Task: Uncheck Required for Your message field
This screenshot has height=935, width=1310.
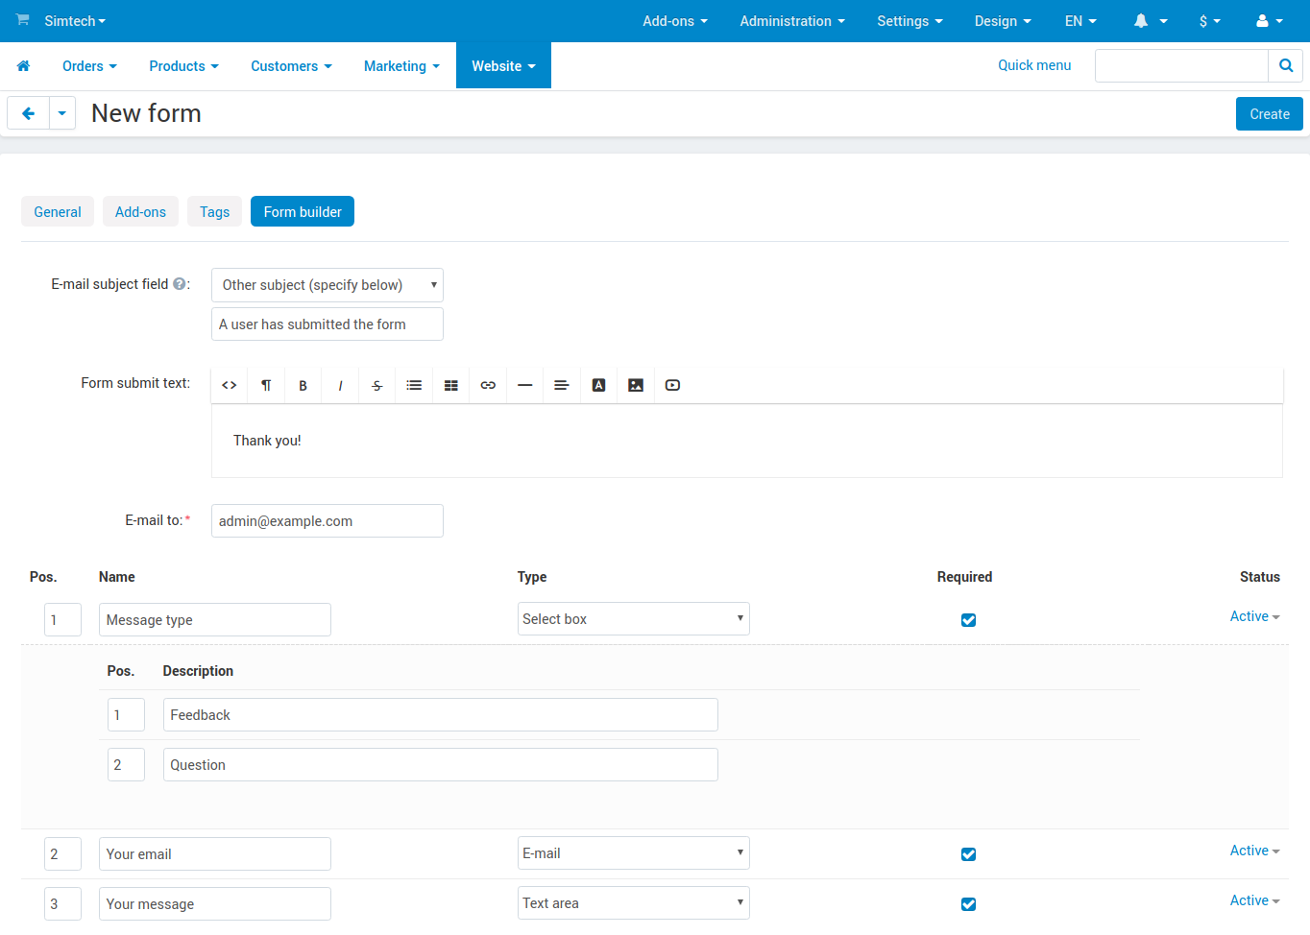Action: (968, 904)
